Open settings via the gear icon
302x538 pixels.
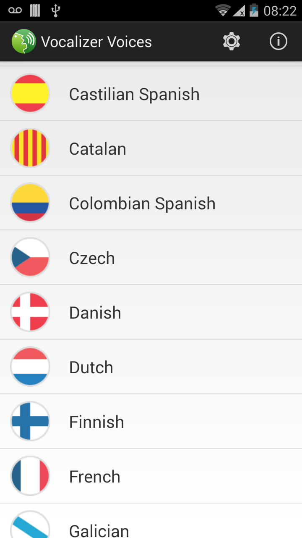(232, 42)
